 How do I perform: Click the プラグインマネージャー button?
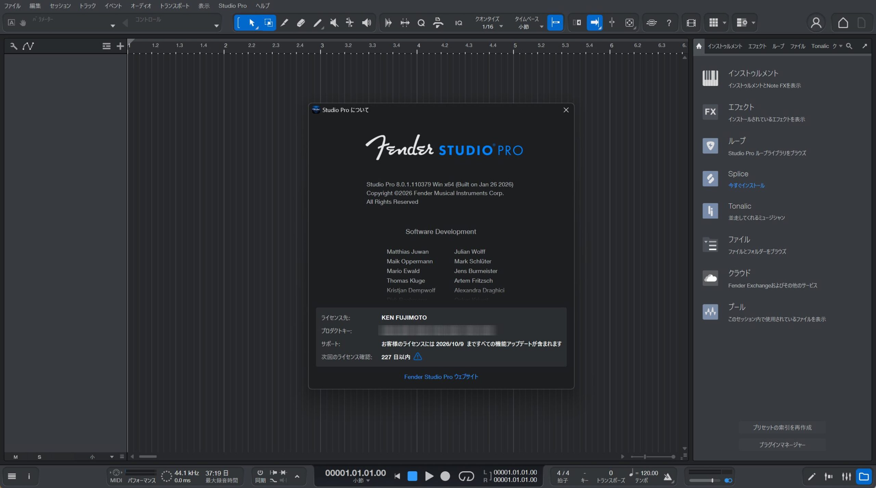coord(782,445)
